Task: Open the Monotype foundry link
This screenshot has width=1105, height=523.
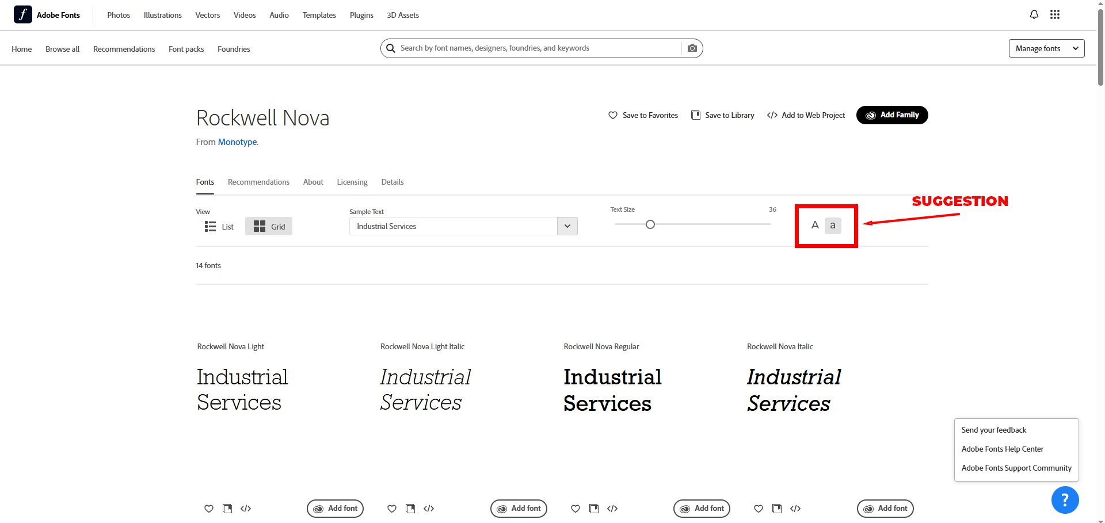Action: tap(237, 142)
